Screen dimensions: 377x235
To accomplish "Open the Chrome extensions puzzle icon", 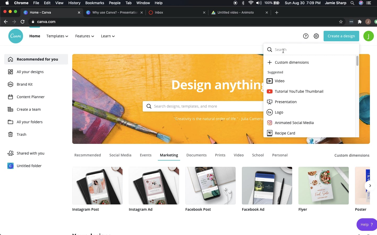I will (360, 22).
